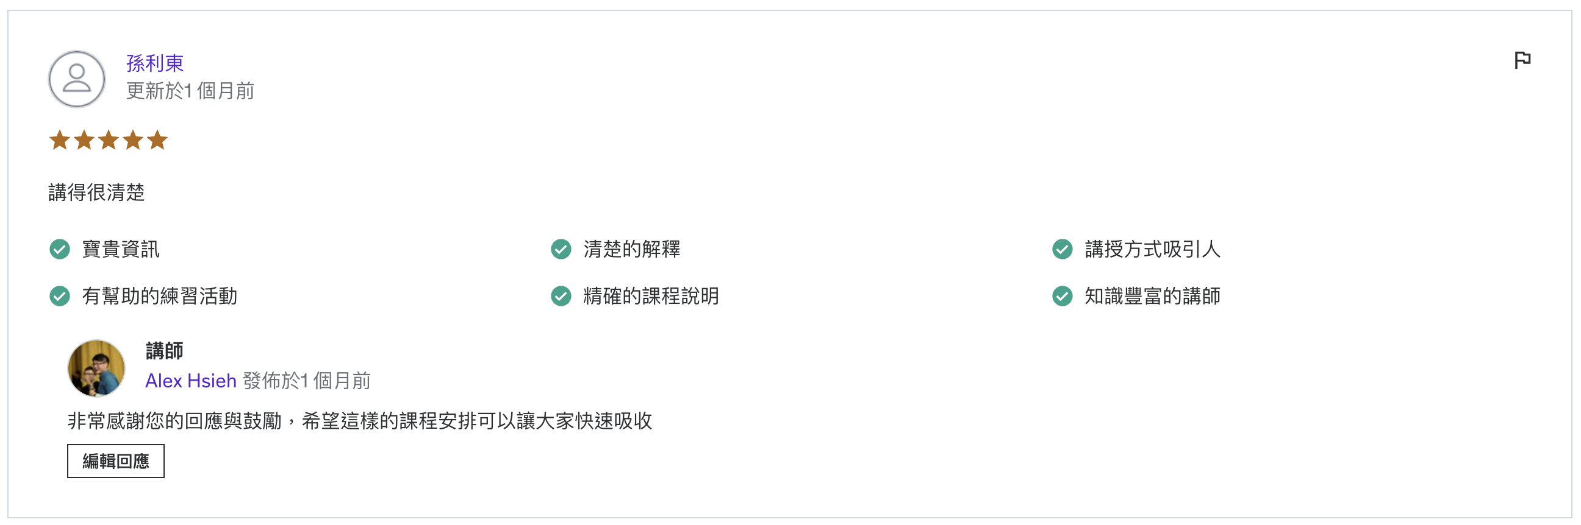Click the checkmark icon beside 講授方式吸引人
This screenshot has height=525, width=1581.
click(x=1063, y=249)
